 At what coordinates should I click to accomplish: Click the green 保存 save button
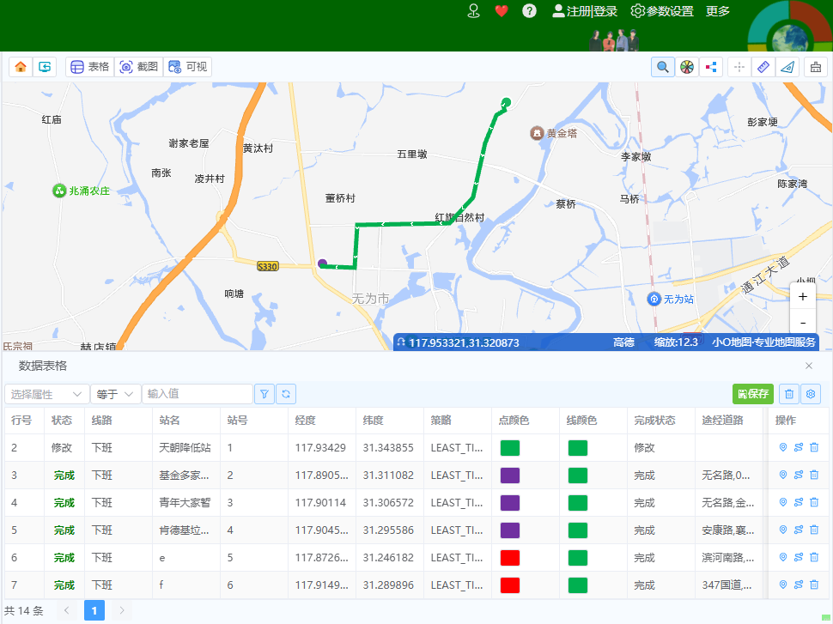pyautogui.click(x=753, y=394)
